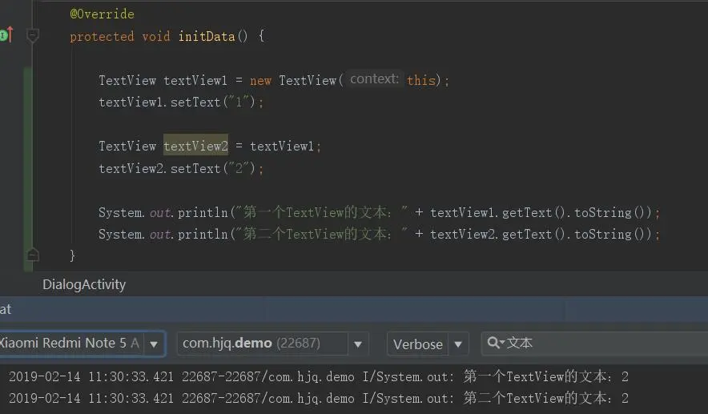708x414 pixels.
Task: Focus the logcat search field containing 文本
Action: point(594,344)
